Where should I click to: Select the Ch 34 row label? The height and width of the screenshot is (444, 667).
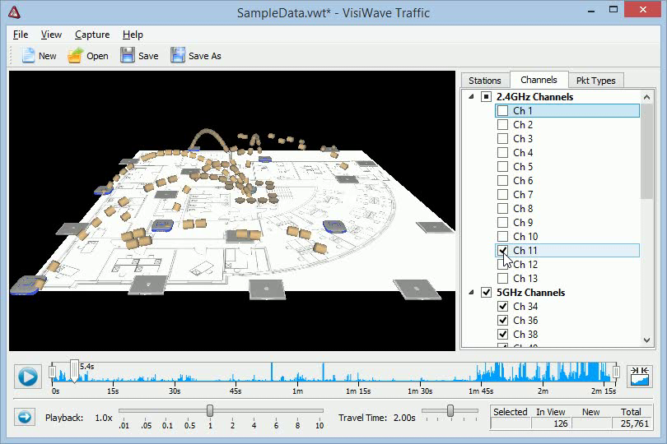(525, 307)
